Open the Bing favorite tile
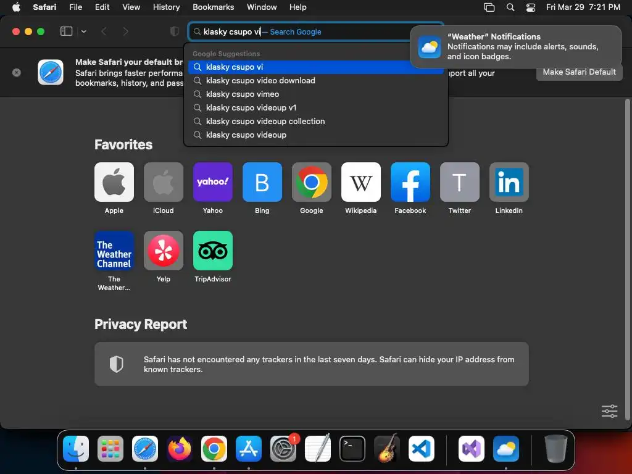The image size is (632, 474). [262, 182]
